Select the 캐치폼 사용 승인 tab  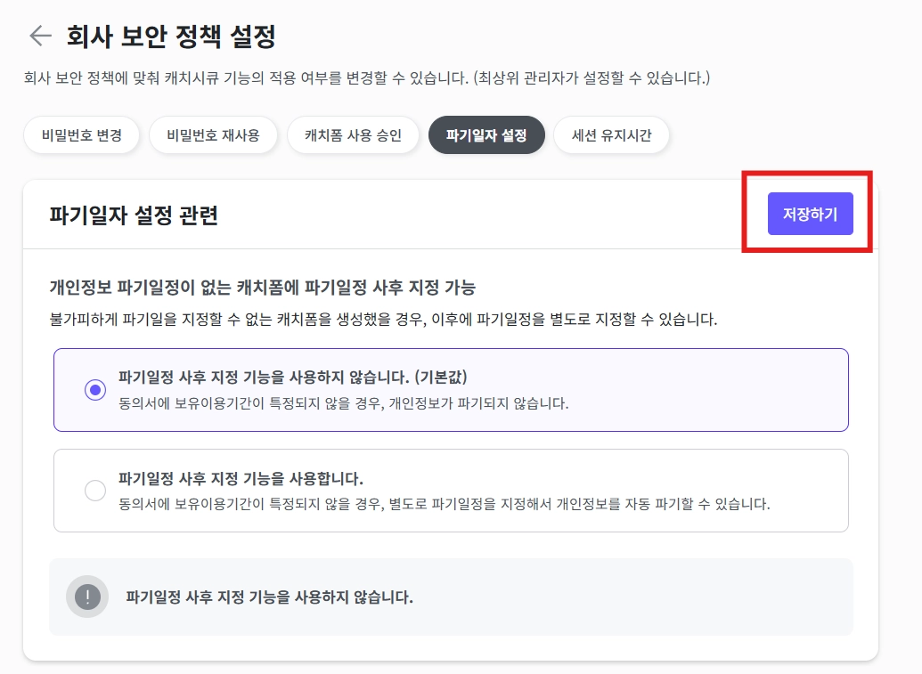pyautogui.click(x=353, y=135)
